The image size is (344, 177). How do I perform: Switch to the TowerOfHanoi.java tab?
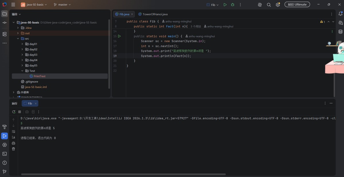(x=153, y=14)
